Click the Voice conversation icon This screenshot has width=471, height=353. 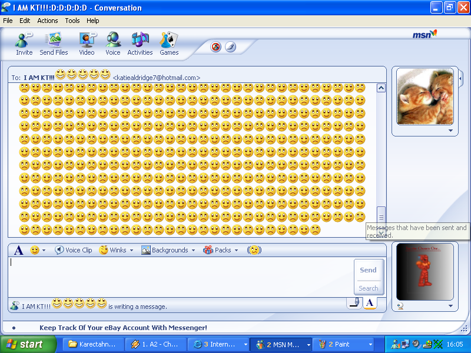[x=112, y=44]
